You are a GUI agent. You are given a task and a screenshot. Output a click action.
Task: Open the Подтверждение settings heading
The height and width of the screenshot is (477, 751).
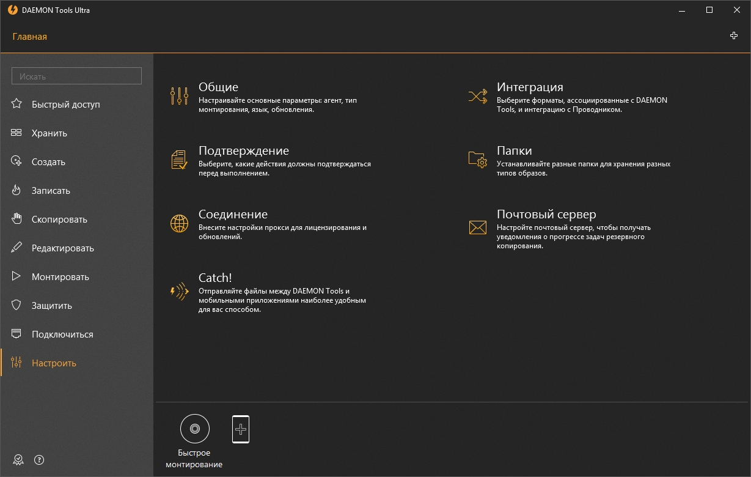(243, 151)
